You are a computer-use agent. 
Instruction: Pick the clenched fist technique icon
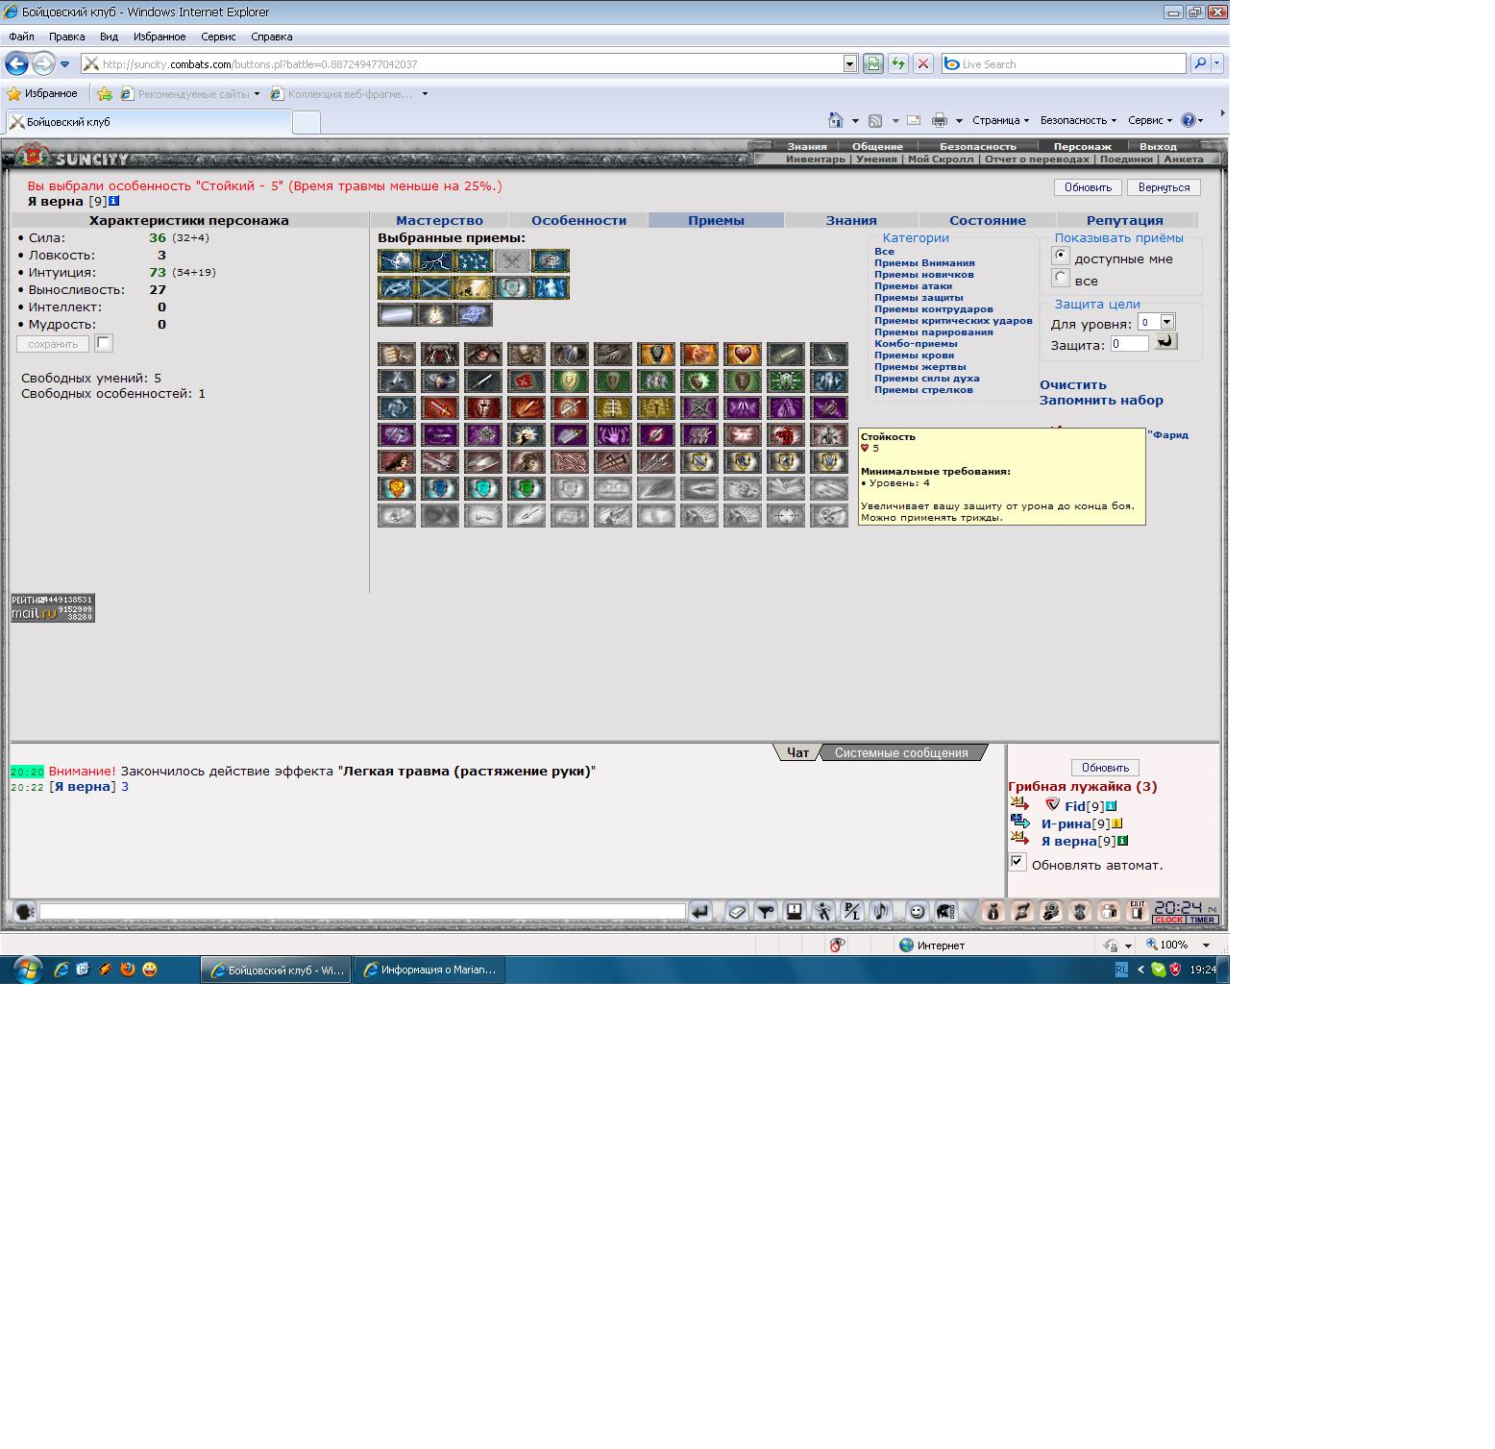397,354
